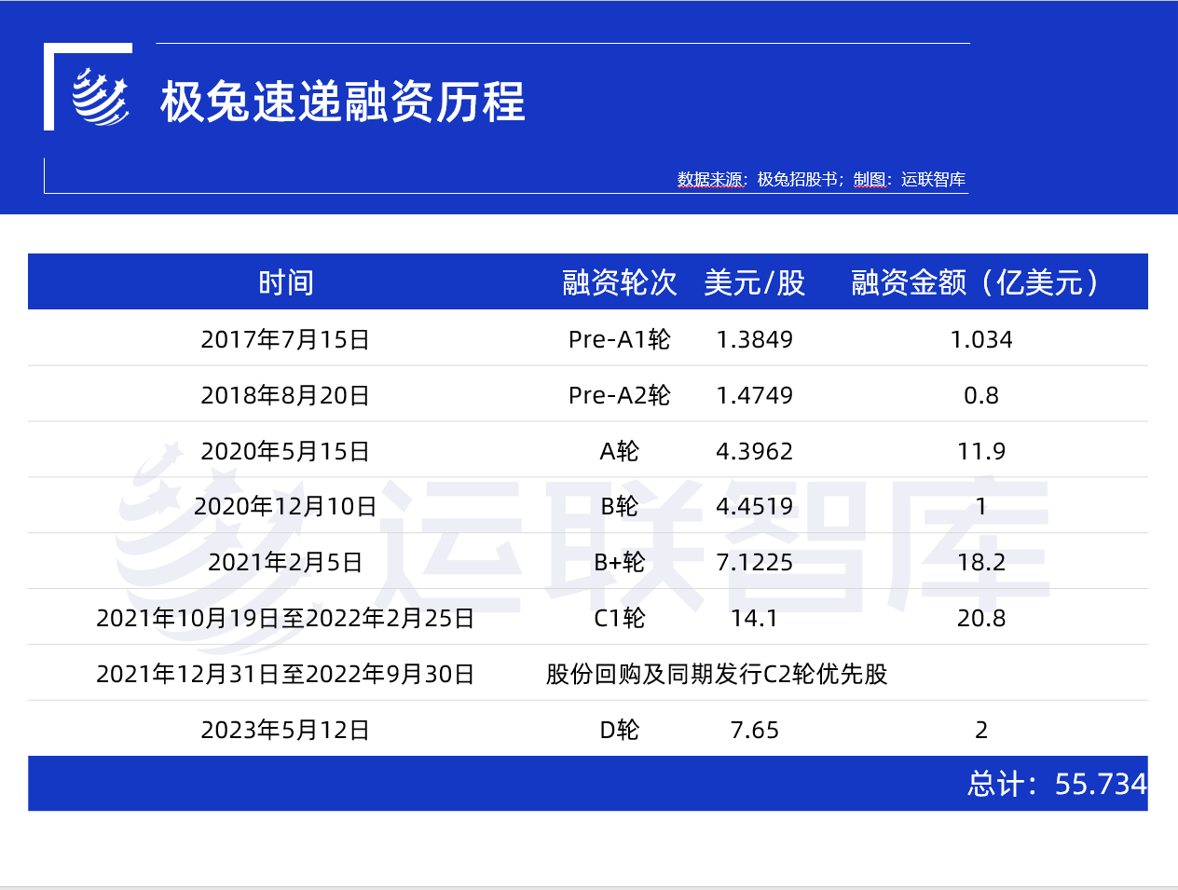Click the credit text 制图

869,179
